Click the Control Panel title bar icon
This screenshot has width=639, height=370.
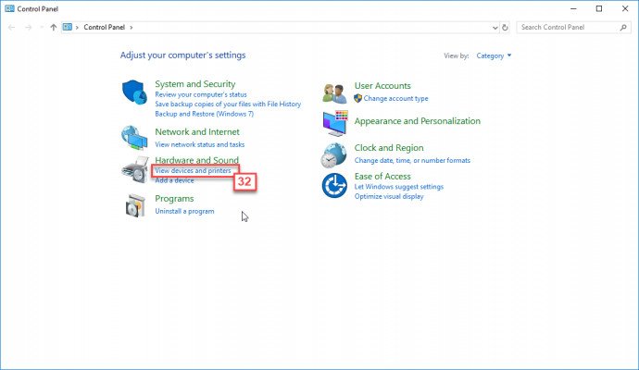tap(9, 8)
